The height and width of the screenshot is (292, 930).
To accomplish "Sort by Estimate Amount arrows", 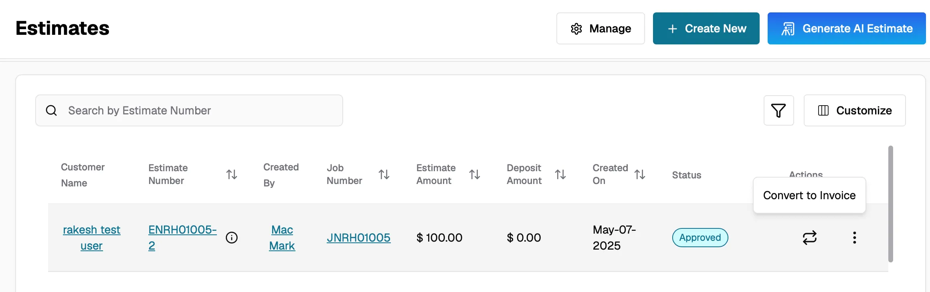I will tap(475, 174).
